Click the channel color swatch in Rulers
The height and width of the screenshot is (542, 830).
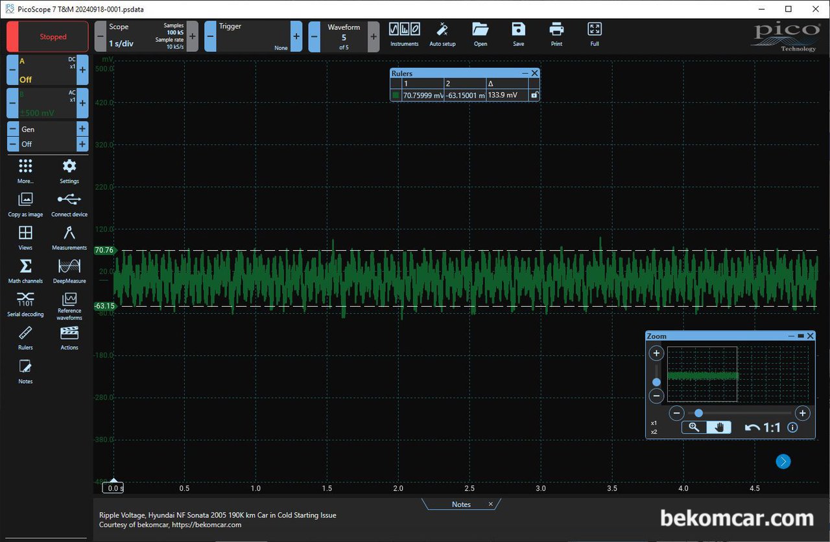point(396,95)
